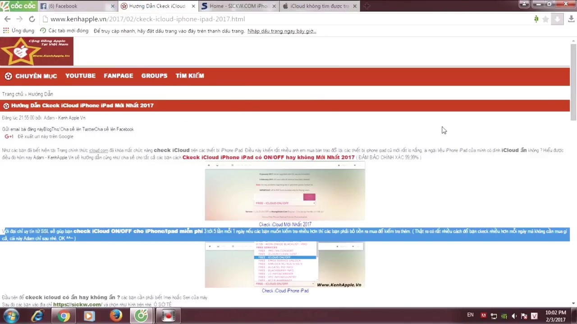Close the iCloud không tìm được tab
The image size is (577, 324).
click(x=355, y=6)
